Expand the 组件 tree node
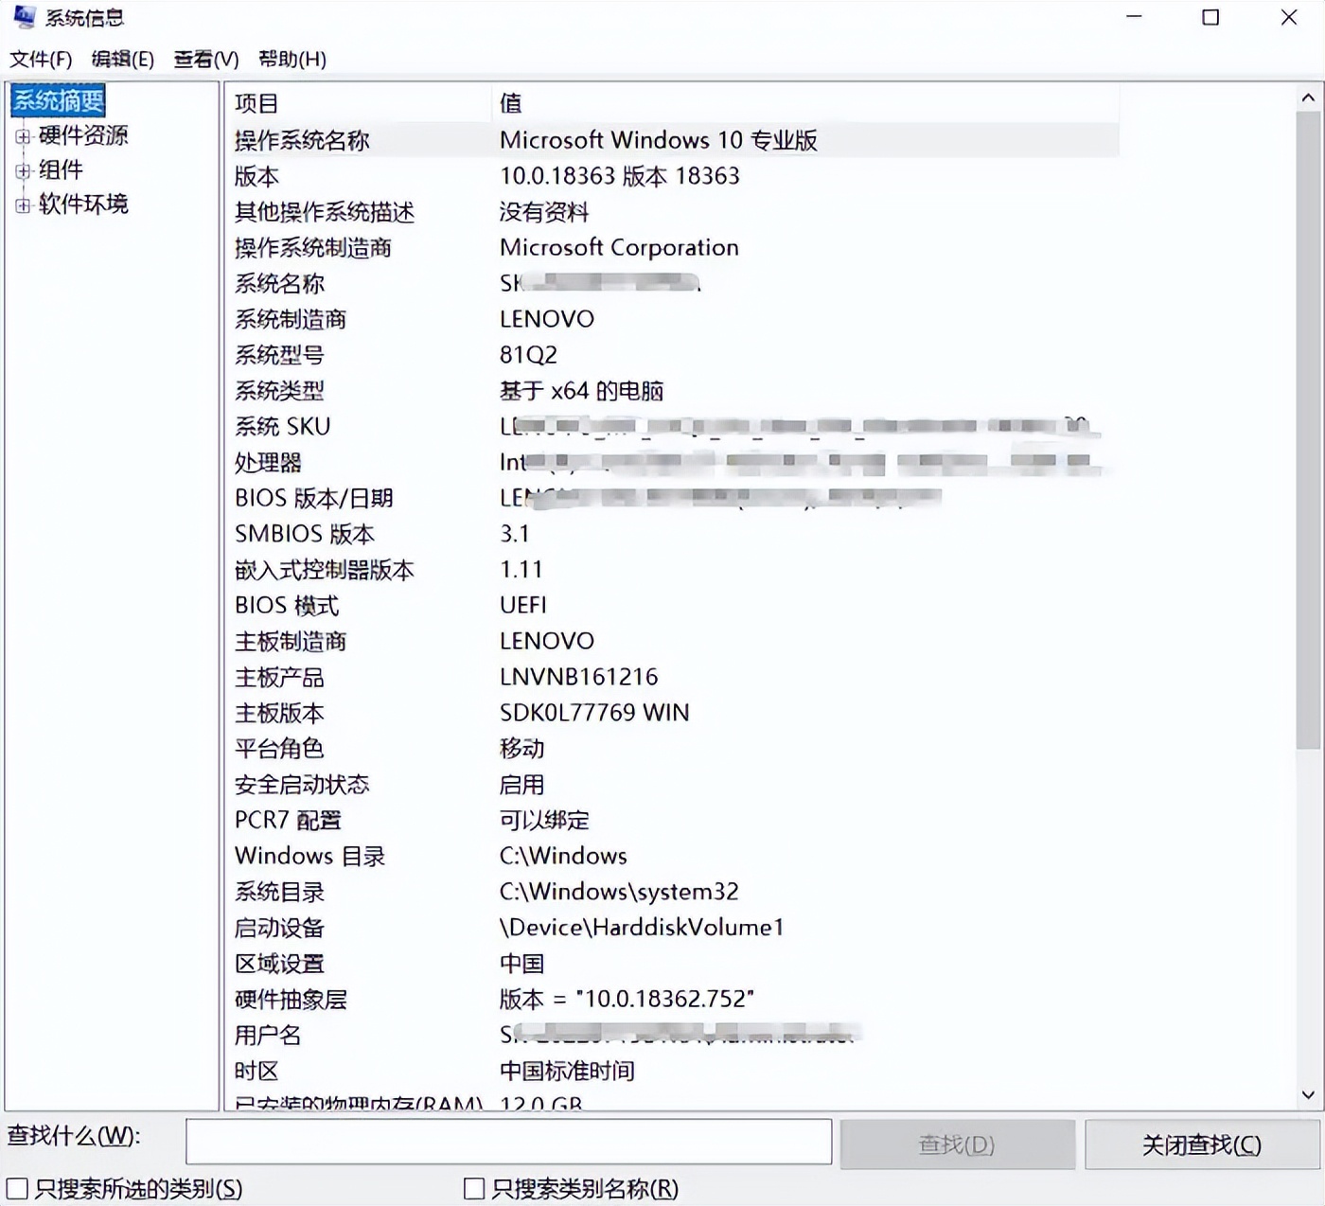The height and width of the screenshot is (1206, 1325). (x=22, y=169)
